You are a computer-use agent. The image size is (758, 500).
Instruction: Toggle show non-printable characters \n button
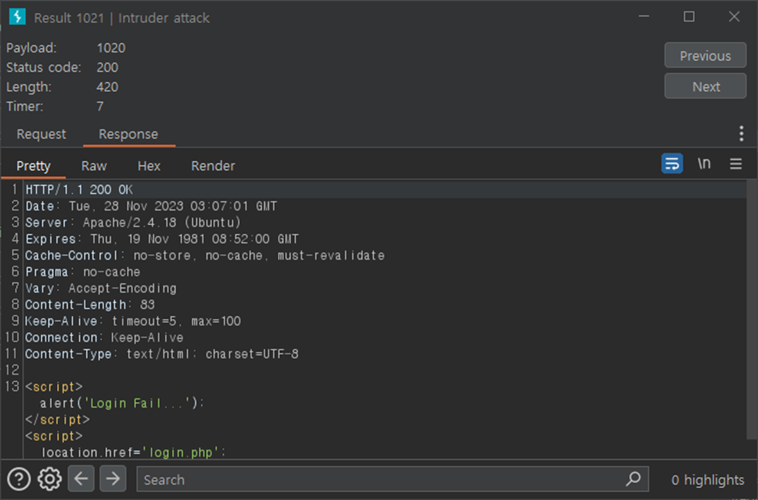pyautogui.click(x=704, y=164)
